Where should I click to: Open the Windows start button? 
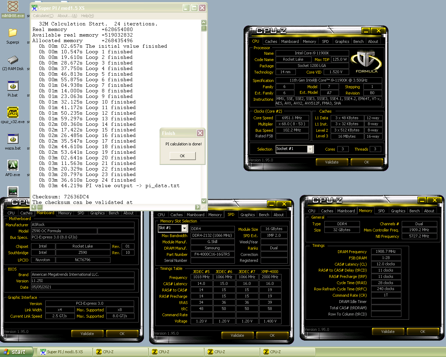pyautogui.click(x=17, y=352)
